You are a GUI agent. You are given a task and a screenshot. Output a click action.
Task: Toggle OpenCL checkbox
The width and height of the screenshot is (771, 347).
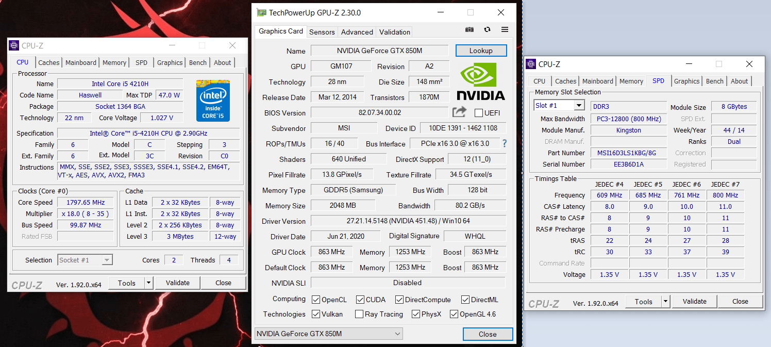pos(316,300)
